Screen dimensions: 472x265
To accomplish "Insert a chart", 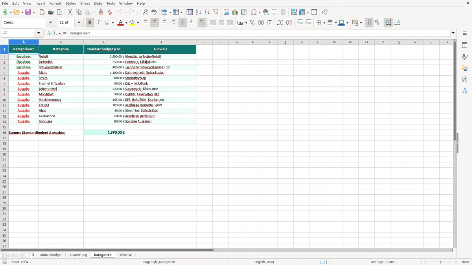I will coord(235,12).
